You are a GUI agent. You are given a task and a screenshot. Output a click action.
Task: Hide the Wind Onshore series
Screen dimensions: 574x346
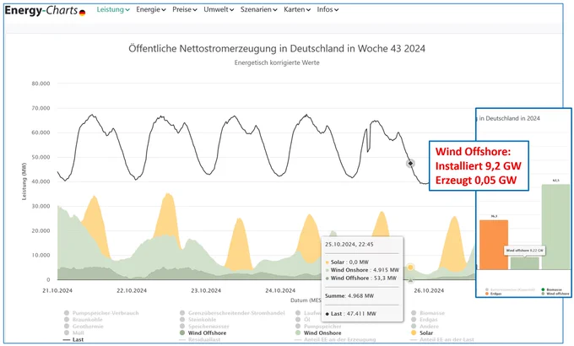pos(318,332)
